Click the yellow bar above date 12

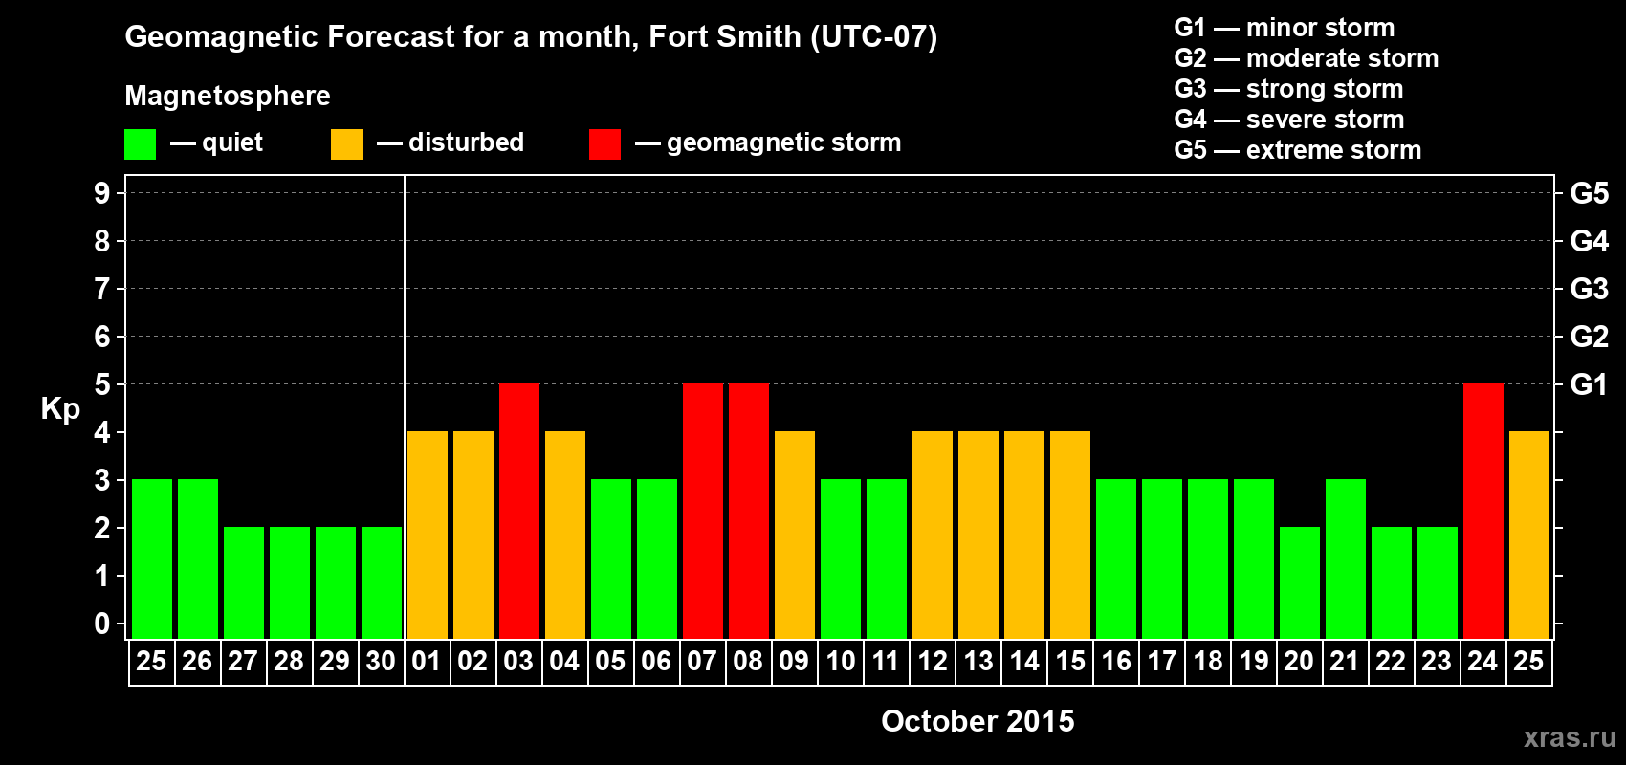coord(932,535)
